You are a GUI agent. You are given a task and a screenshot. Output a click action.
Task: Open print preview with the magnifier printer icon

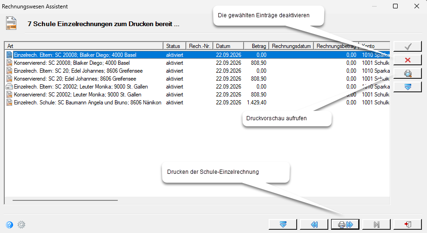(407, 73)
